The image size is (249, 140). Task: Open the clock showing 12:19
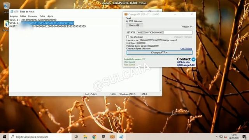click(x=234, y=136)
